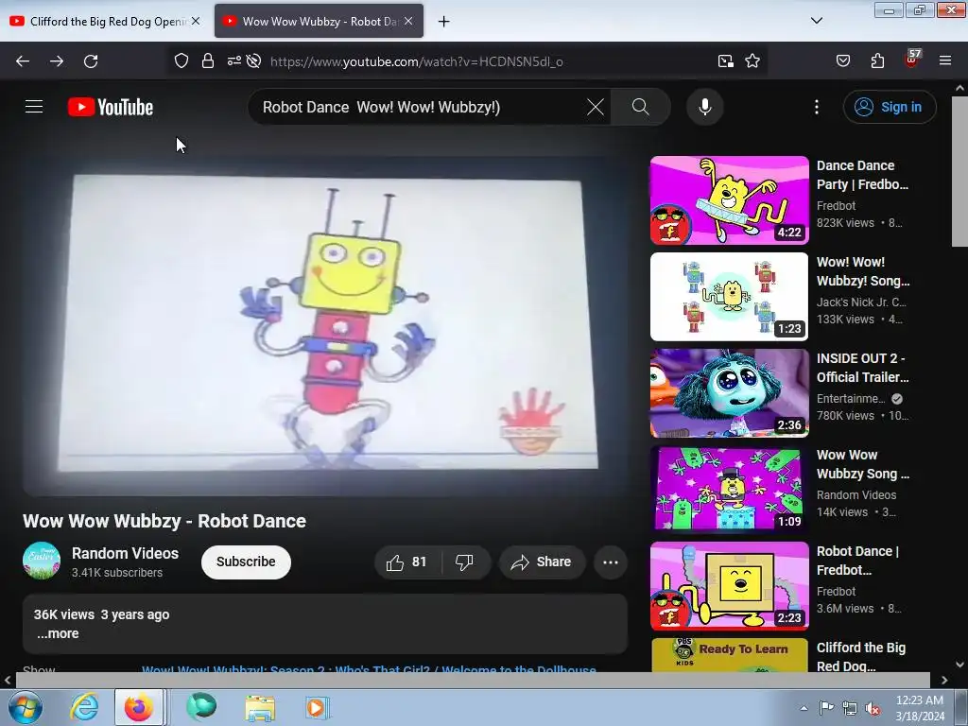Image resolution: width=968 pixels, height=726 pixels.
Task: Open Robot Dance Fredbot 2:23 thumbnail
Action: pyautogui.click(x=729, y=586)
